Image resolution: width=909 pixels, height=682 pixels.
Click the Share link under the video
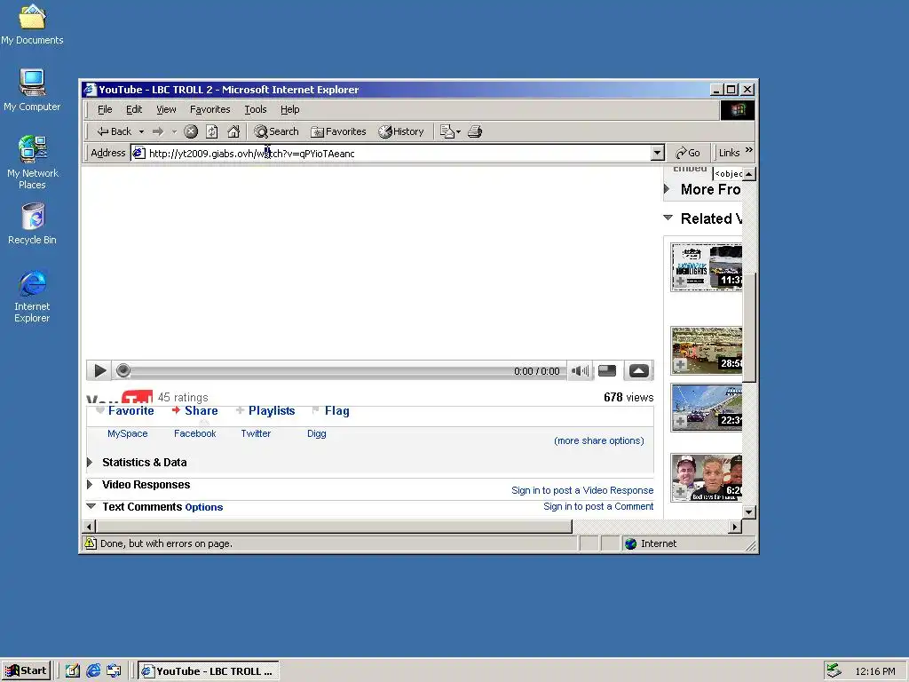point(202,410)
